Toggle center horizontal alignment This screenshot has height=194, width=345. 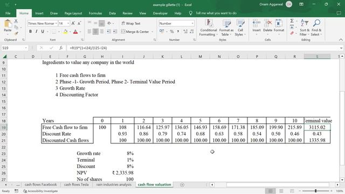[x=95, y=32]
